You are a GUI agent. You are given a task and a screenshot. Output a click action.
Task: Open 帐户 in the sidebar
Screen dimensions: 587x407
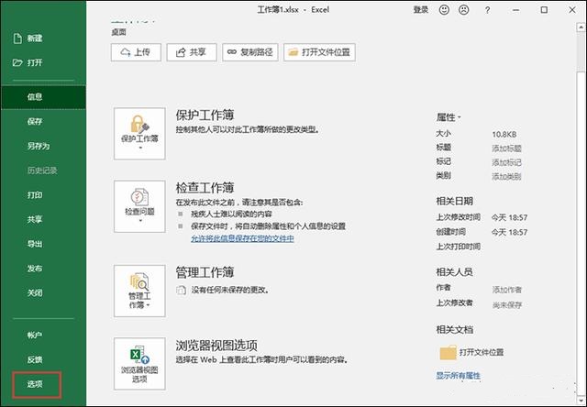43,335
